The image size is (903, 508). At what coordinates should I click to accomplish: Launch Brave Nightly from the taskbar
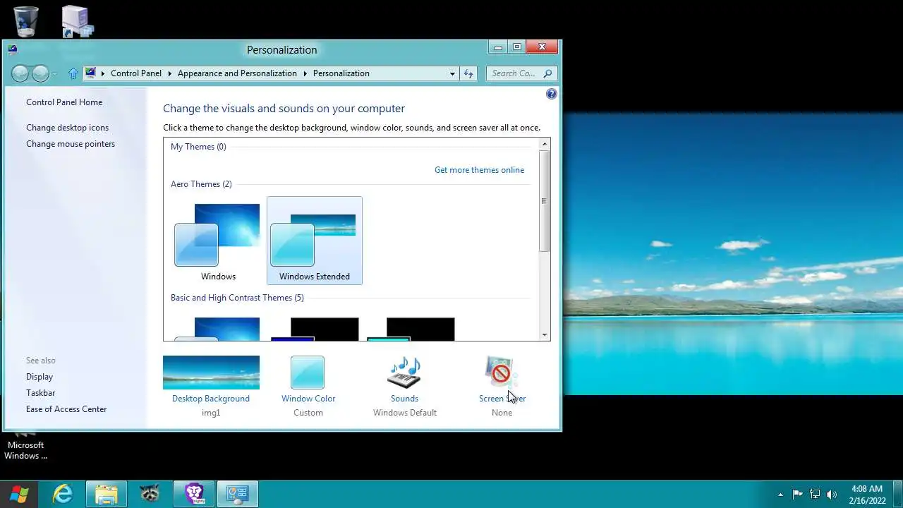(x=194, y=494)
